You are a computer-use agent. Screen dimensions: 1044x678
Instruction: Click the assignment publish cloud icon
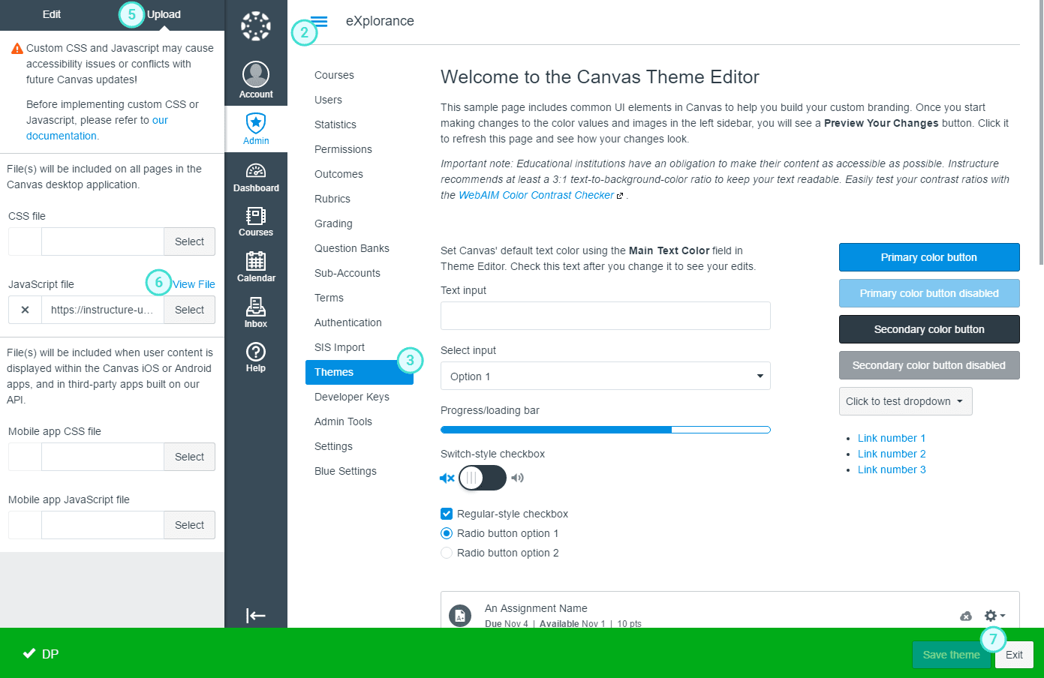point(966,616)
